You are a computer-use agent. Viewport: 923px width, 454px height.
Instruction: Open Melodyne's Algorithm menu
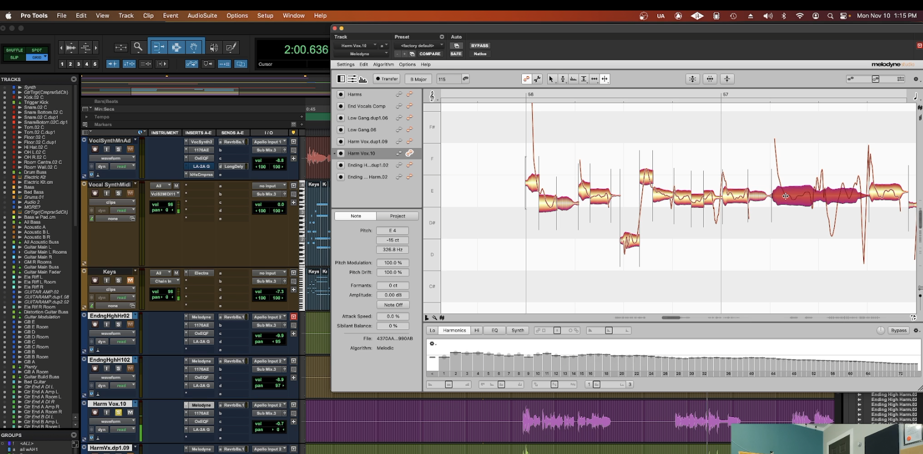383,64
